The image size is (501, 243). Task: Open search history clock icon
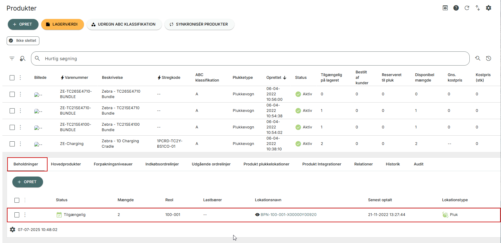(x=488, y=58)
